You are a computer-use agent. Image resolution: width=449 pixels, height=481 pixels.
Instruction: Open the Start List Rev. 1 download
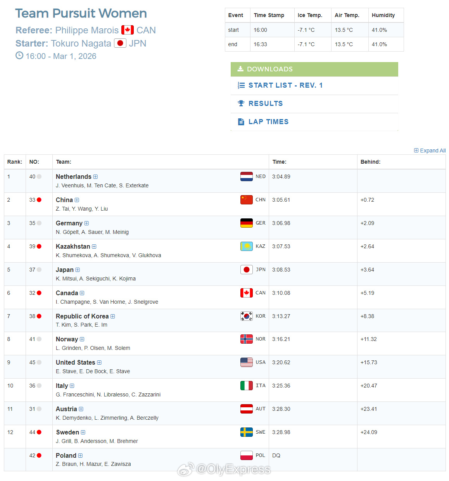tap(285, 85)
